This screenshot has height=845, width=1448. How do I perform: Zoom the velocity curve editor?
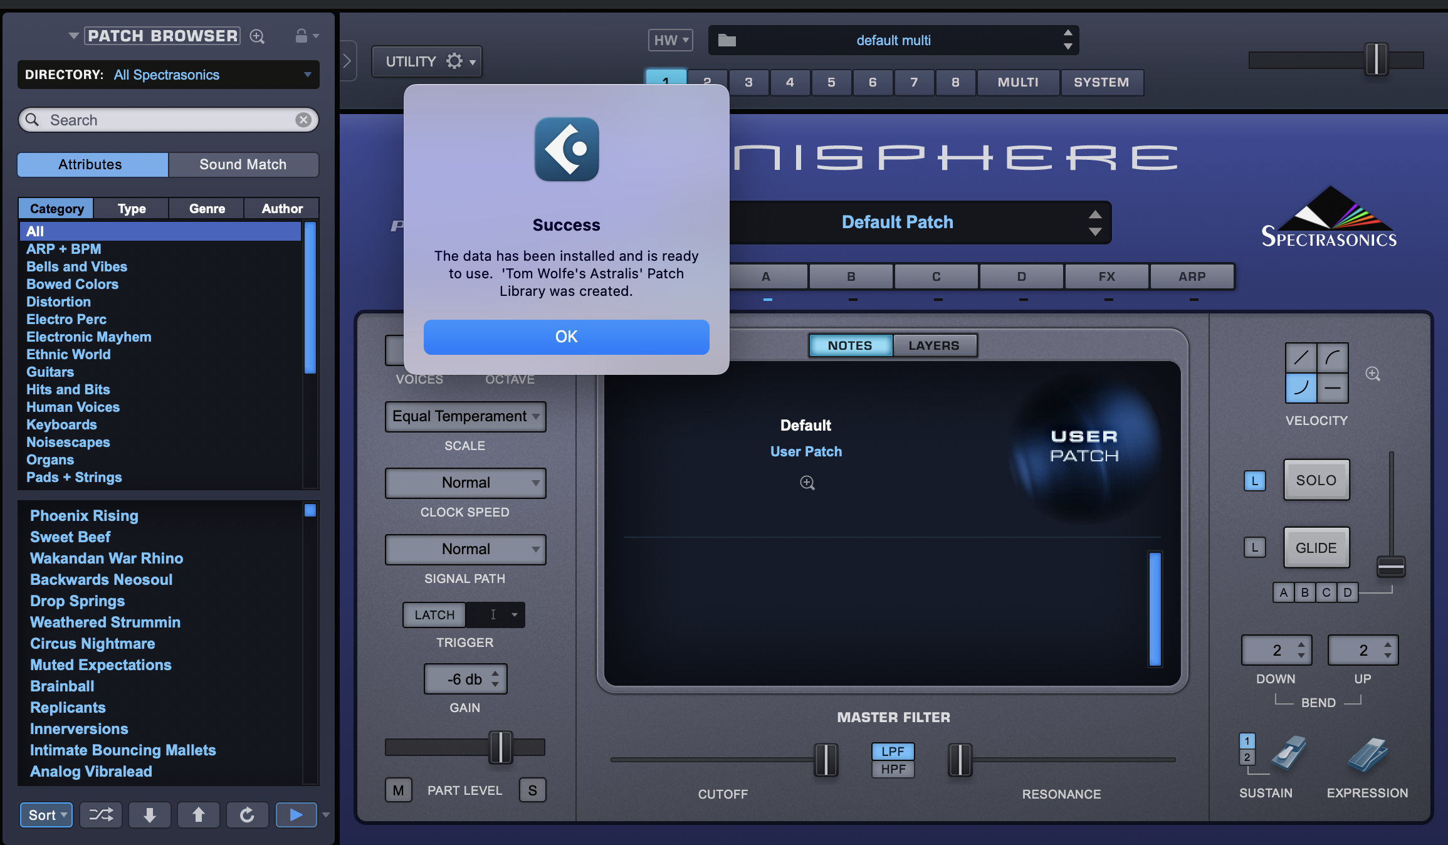(x=1373, y=374)
